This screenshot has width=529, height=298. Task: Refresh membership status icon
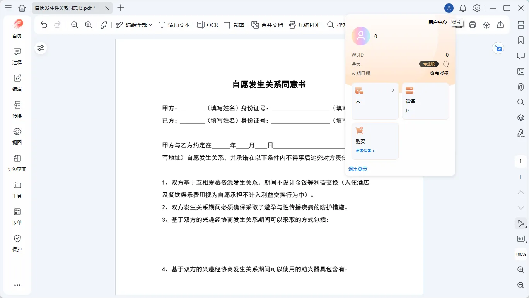tap(446, 64)
